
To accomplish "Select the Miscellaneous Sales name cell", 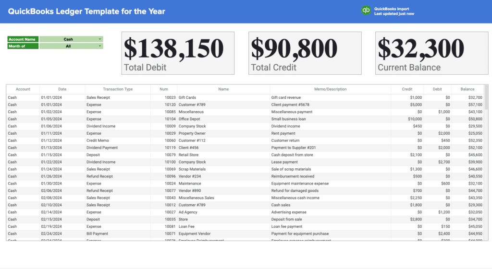I will pos(223,198).
